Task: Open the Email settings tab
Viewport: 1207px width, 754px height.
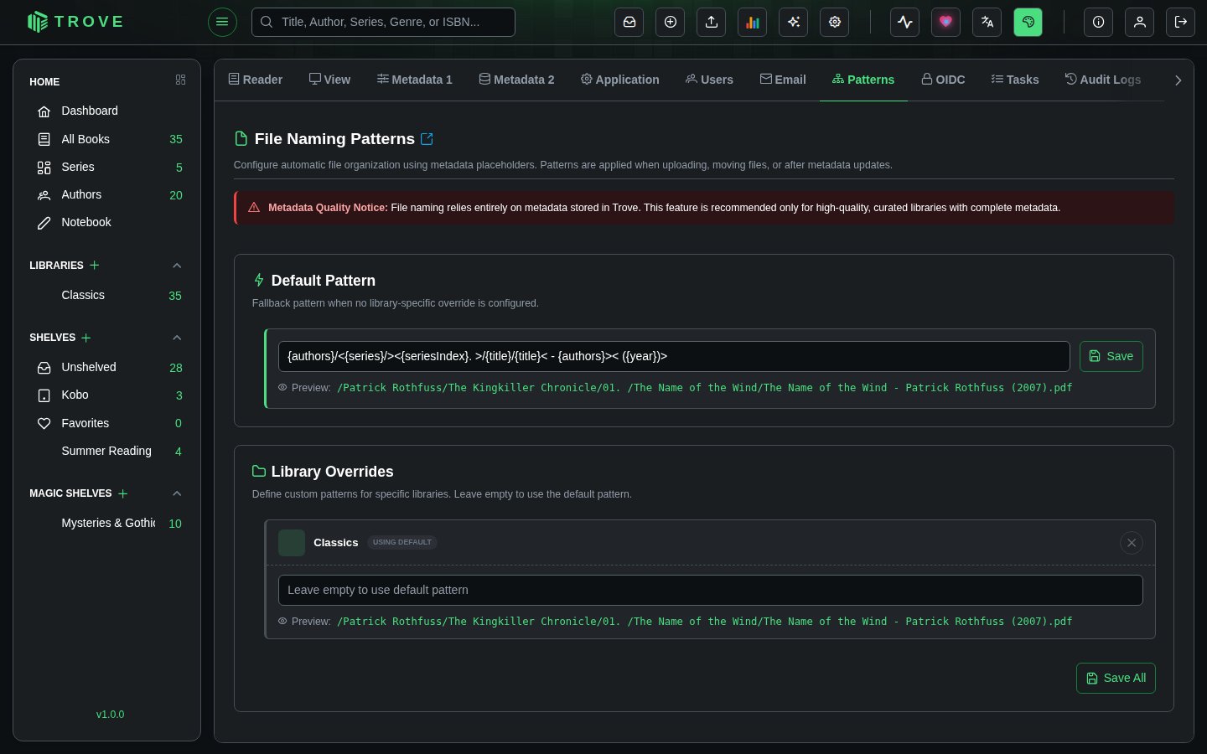Action: click(783, 80)
